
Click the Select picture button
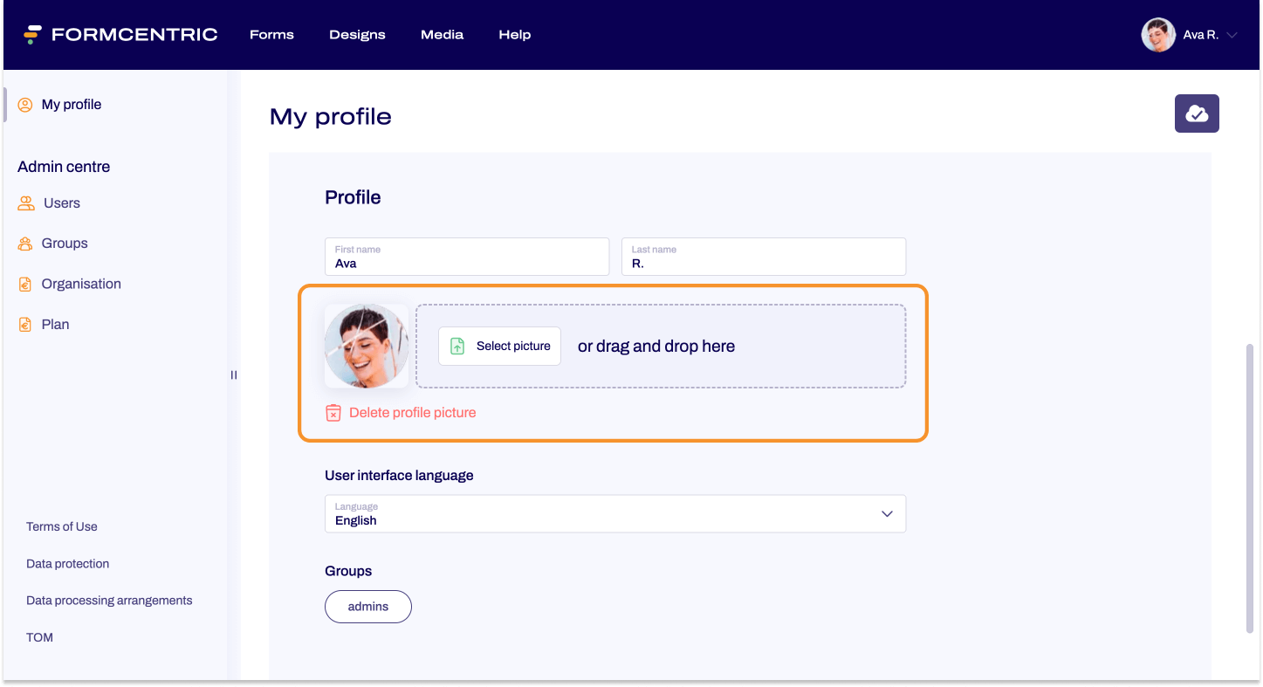click(499, 346)
